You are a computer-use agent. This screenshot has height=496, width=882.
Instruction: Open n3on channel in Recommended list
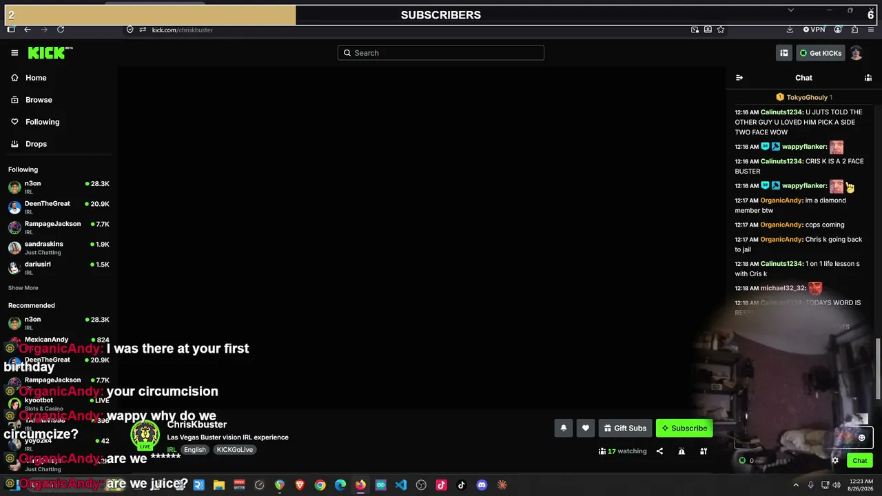coord(59,323)
